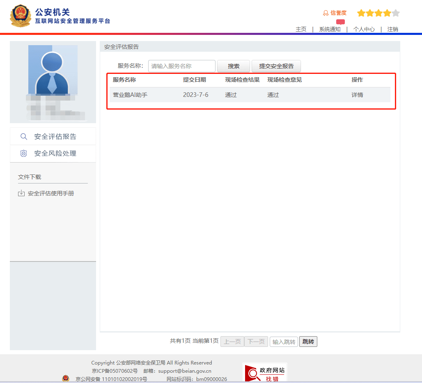Click the download icon beside 安全评估使用手册
This screenshot has height=383, width=422.
click(22, 193)
